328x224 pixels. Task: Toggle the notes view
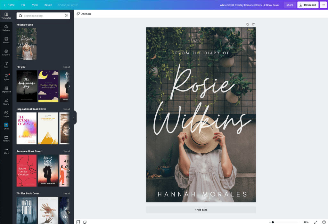tap(84, 221)
